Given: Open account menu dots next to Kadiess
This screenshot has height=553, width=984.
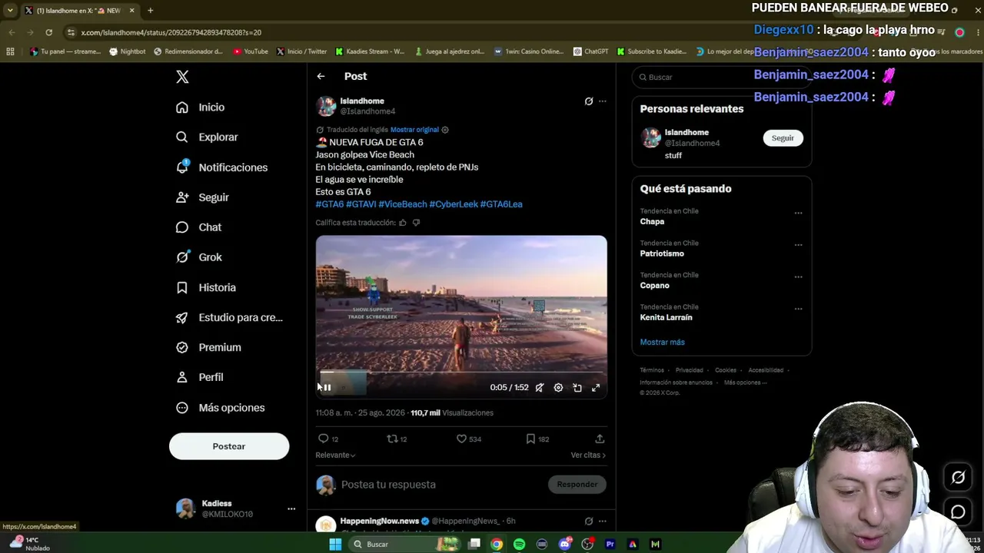Looking at the screenshot, I should (x=291, y=508).
